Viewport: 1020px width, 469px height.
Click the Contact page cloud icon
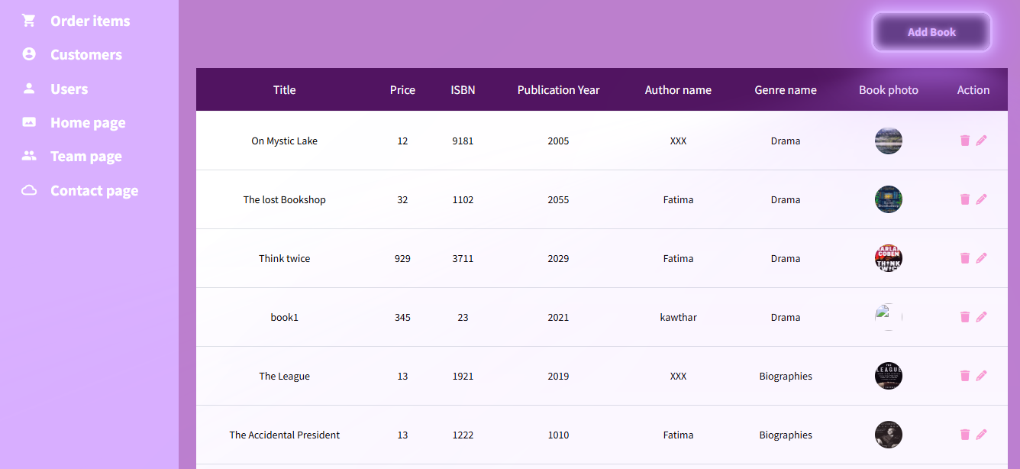point(29,190)
